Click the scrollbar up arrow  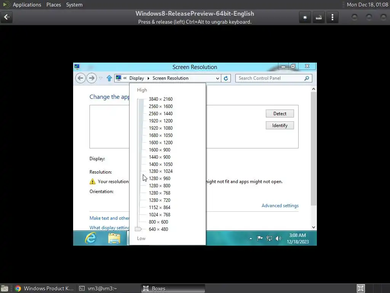[x=314, y=89]
